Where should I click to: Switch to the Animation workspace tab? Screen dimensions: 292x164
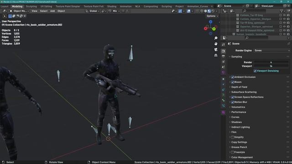126,6
